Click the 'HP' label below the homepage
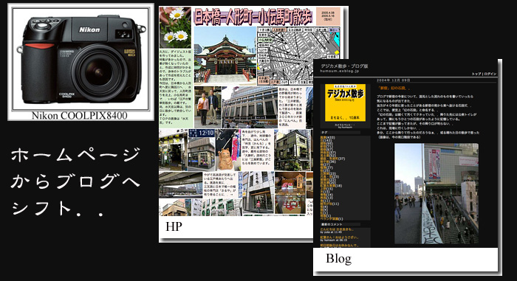Viewport: 517px width, 281px height. click(174, 226)
